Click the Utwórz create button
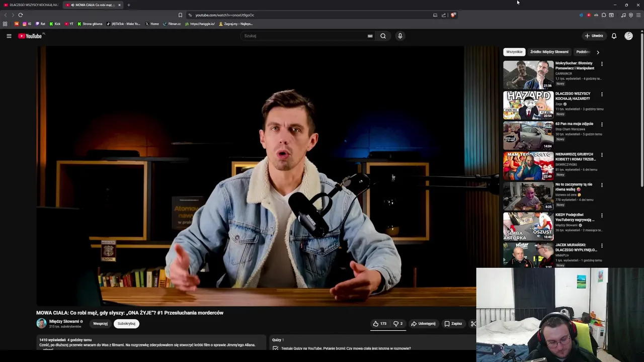Viewport: 644px width, 362px height. [594, 36]
